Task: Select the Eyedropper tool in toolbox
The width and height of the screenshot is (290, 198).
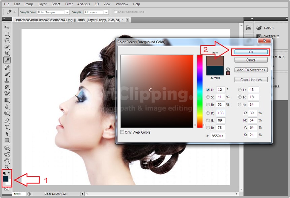Action: click(7, 60)
